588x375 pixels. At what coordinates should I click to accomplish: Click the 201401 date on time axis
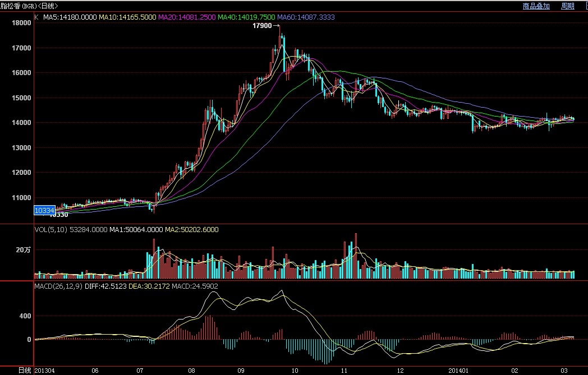(x=464, y=371)
